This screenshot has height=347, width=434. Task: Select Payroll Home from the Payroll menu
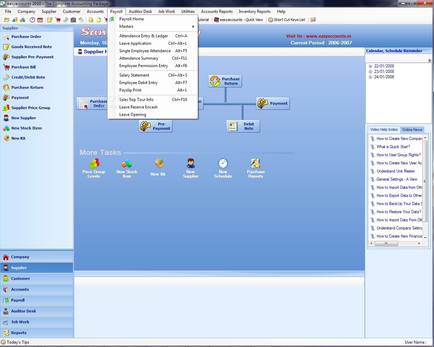153,19
